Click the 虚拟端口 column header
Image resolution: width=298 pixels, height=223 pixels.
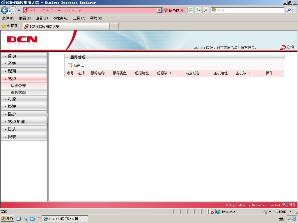pos(164,73)
